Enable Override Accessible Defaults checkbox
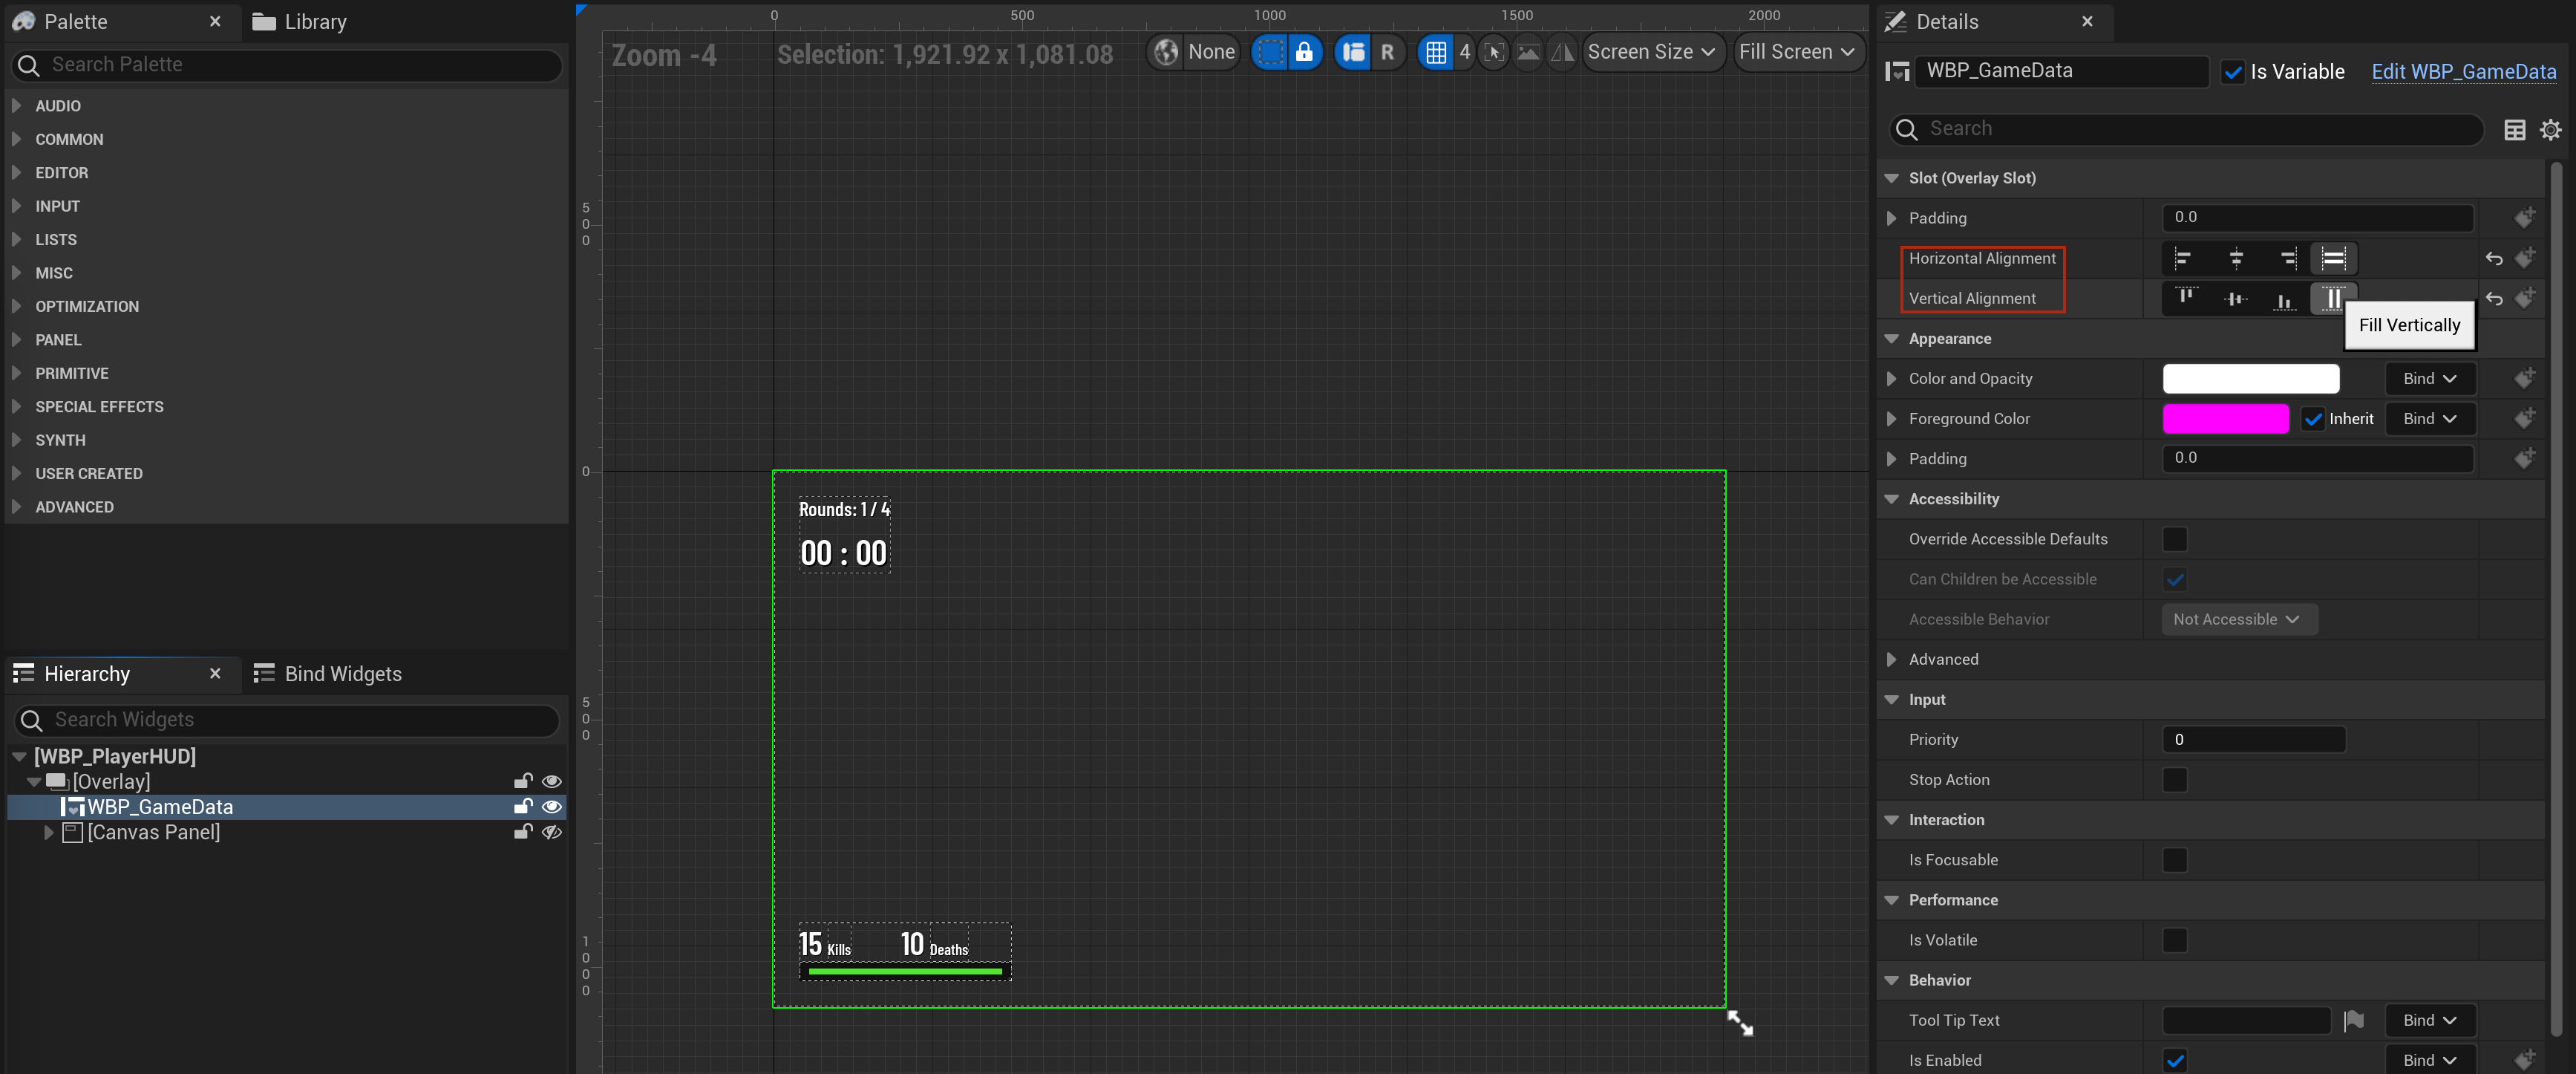2576x1074 pixels. 2174,538
